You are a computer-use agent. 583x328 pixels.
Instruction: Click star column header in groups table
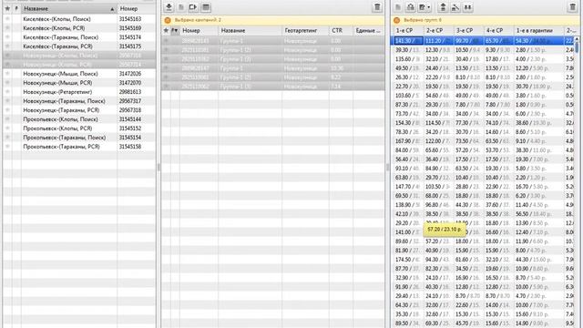(166, 30)
